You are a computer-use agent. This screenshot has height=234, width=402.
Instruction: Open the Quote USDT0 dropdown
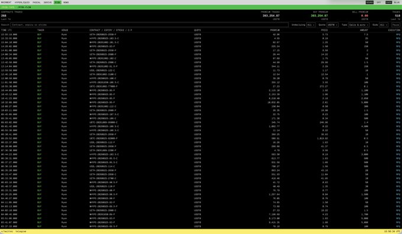click(332, 25)
